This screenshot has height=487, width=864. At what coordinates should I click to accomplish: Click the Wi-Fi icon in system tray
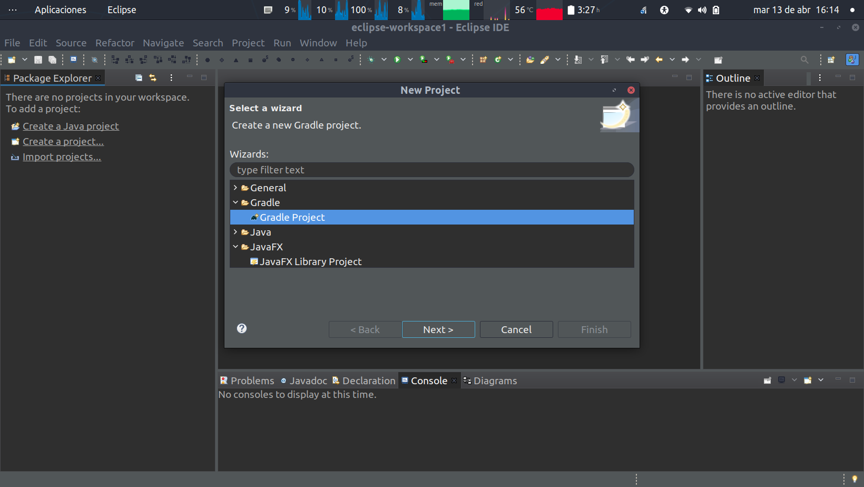point(688,10)
